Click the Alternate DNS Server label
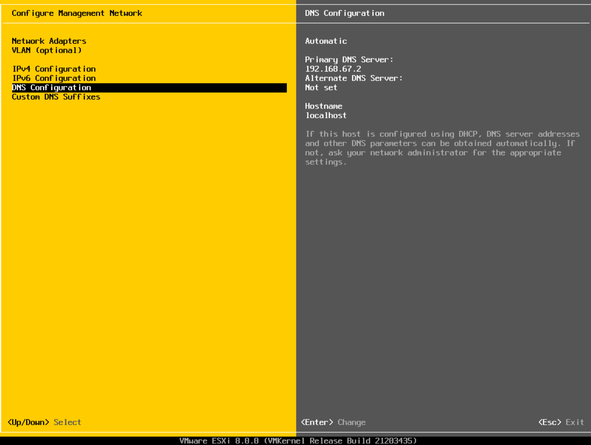Image resolution: width=591 pixels, height=445 pixels. point(354,78)
